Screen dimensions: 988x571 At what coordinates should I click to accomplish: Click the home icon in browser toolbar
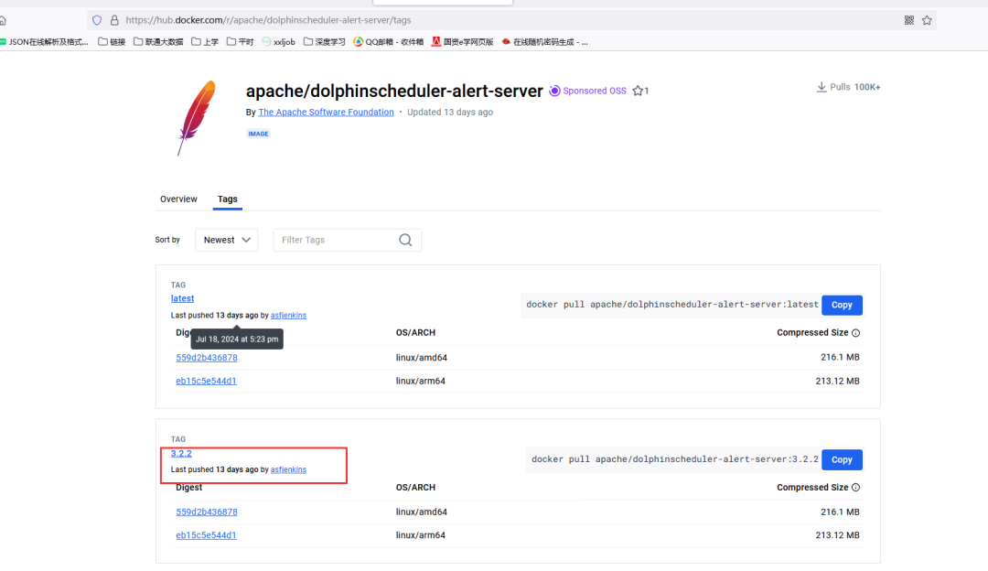[3, 21]
